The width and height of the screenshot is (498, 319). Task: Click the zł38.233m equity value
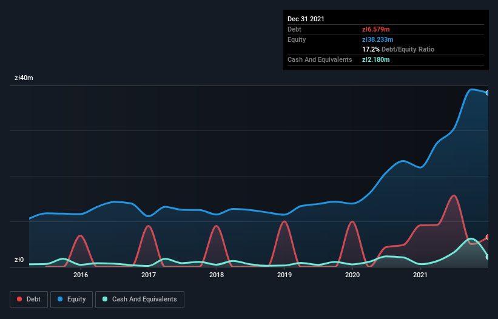pos(378,39)
